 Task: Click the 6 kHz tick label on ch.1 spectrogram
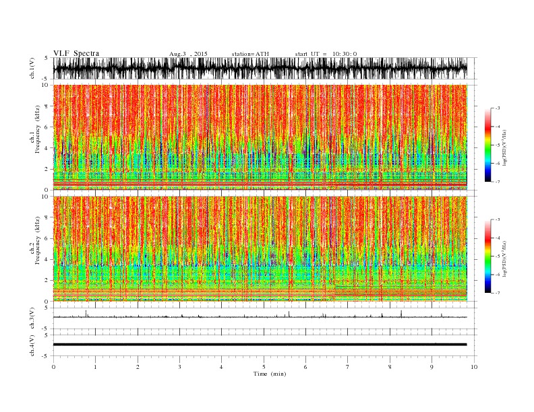coord(47,127)
